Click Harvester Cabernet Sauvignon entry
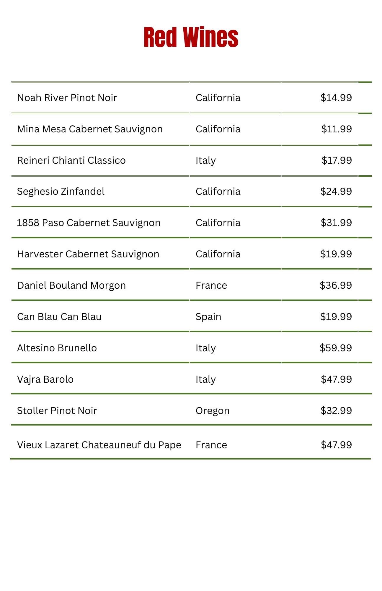This screenshot has width=382, height=591. 88,254
